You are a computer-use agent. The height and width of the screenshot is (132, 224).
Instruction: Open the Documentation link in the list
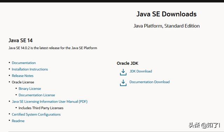pos(24,63)
